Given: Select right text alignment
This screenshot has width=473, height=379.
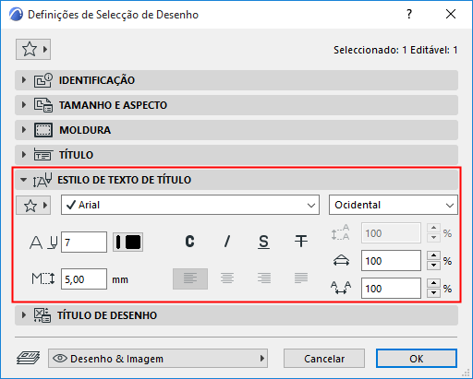Looking at the screenshot, I should click(264, 278).
